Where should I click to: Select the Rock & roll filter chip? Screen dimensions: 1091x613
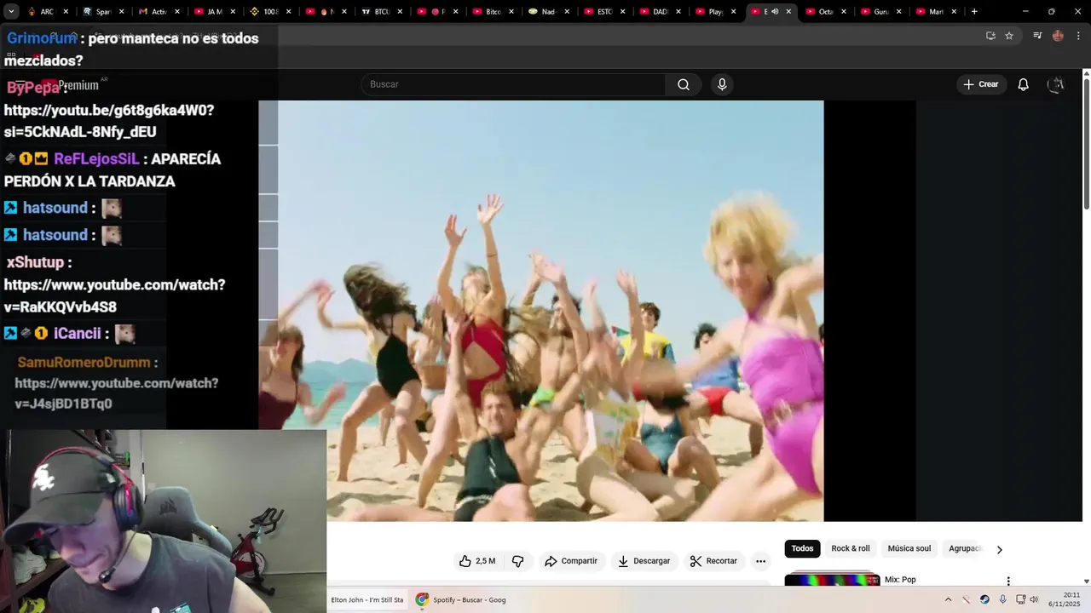(x=851, y=549)
